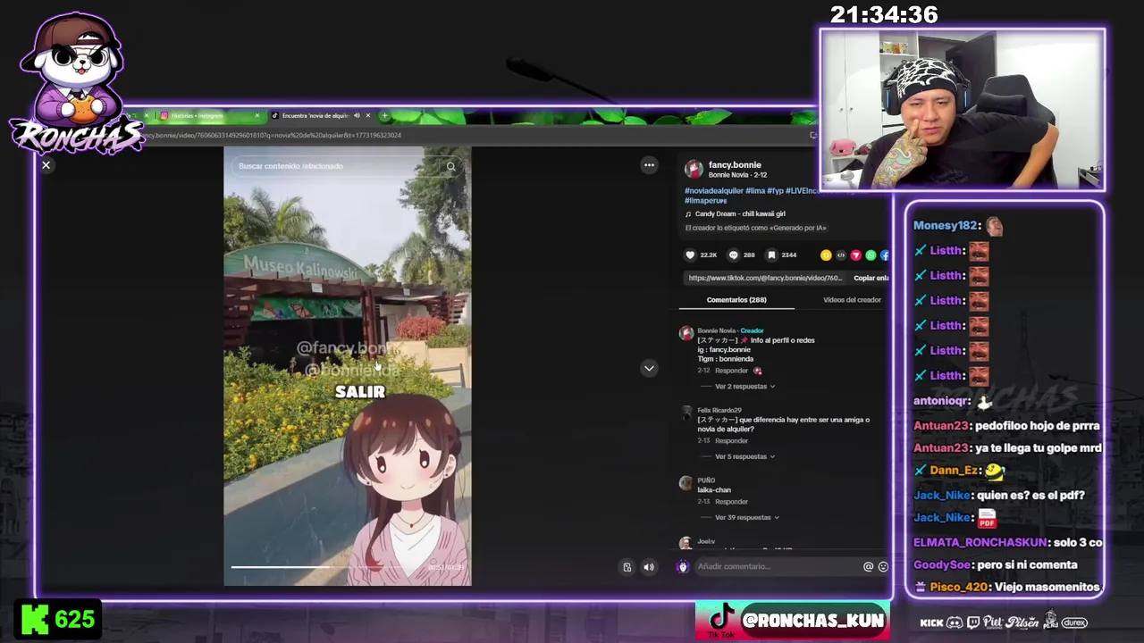
Task: Open a new browser tab with plus
Action: pos(384,115)
